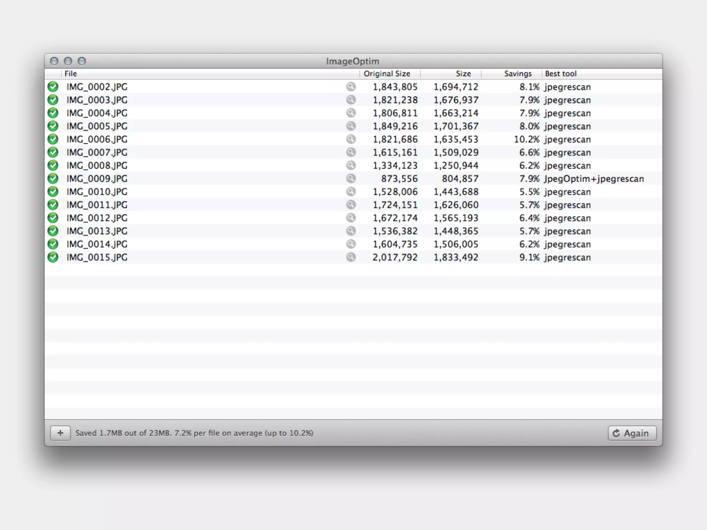Reveal IMG_0006.JPG using its magnifier icon
This screenshot has height=530, width=707.
(351, 139)
